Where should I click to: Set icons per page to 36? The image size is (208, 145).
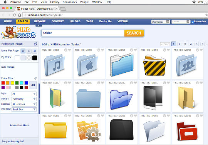click(29, 51)
